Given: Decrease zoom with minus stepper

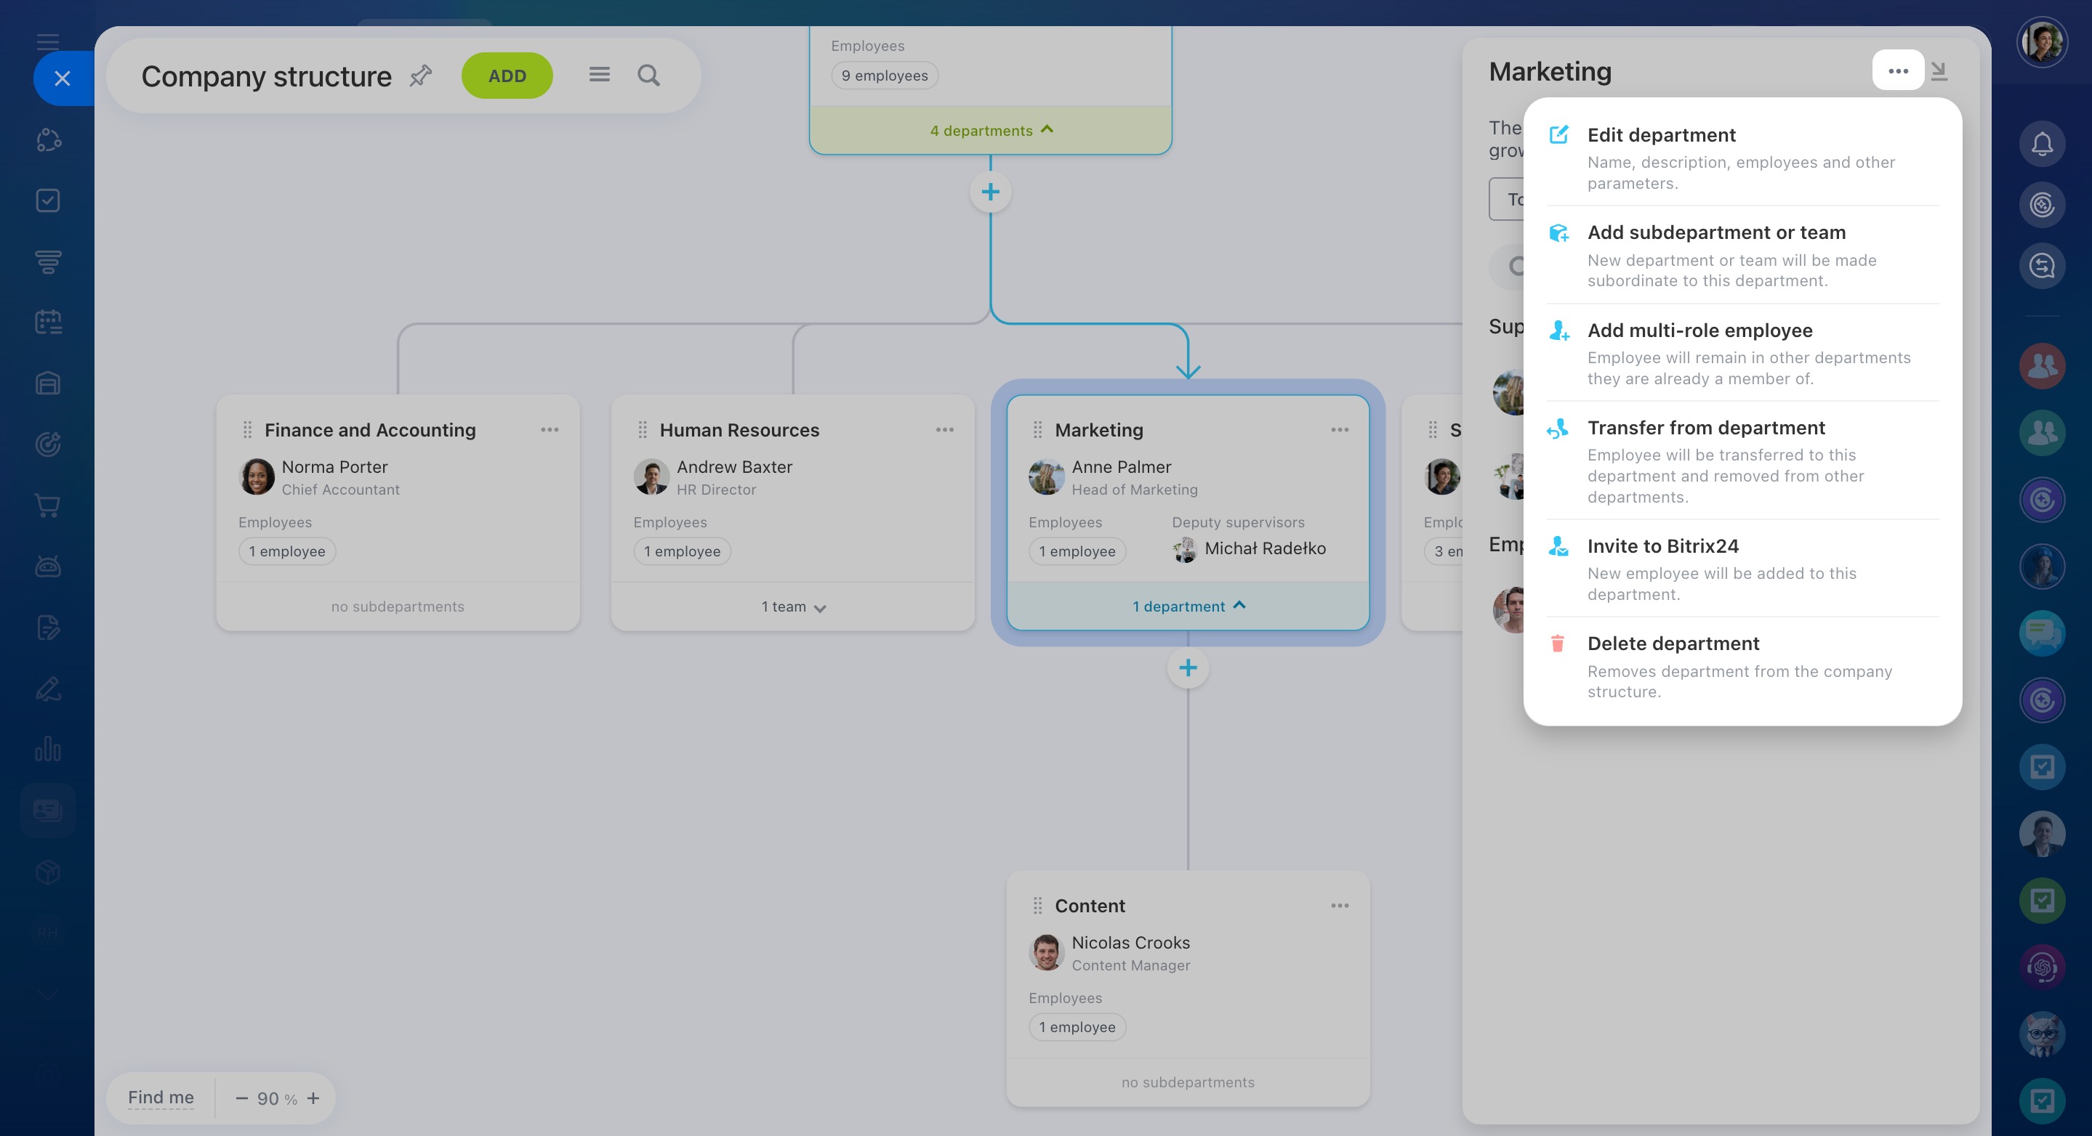Looking at the screenshot, I should tap(241, 1098).
